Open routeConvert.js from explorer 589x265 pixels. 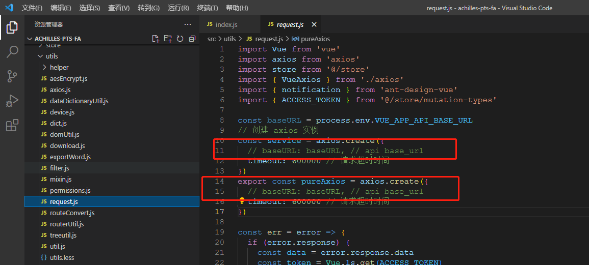point(112,213)
